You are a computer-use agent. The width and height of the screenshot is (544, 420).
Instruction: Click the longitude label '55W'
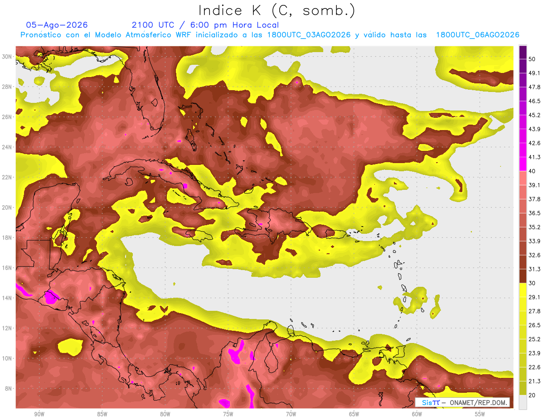point(480,414)
